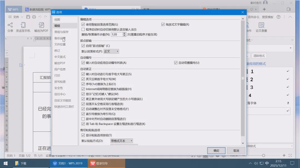Click the Undo arrow icon
The width and height of the screenshot is (300, 168).
[40, 17]
